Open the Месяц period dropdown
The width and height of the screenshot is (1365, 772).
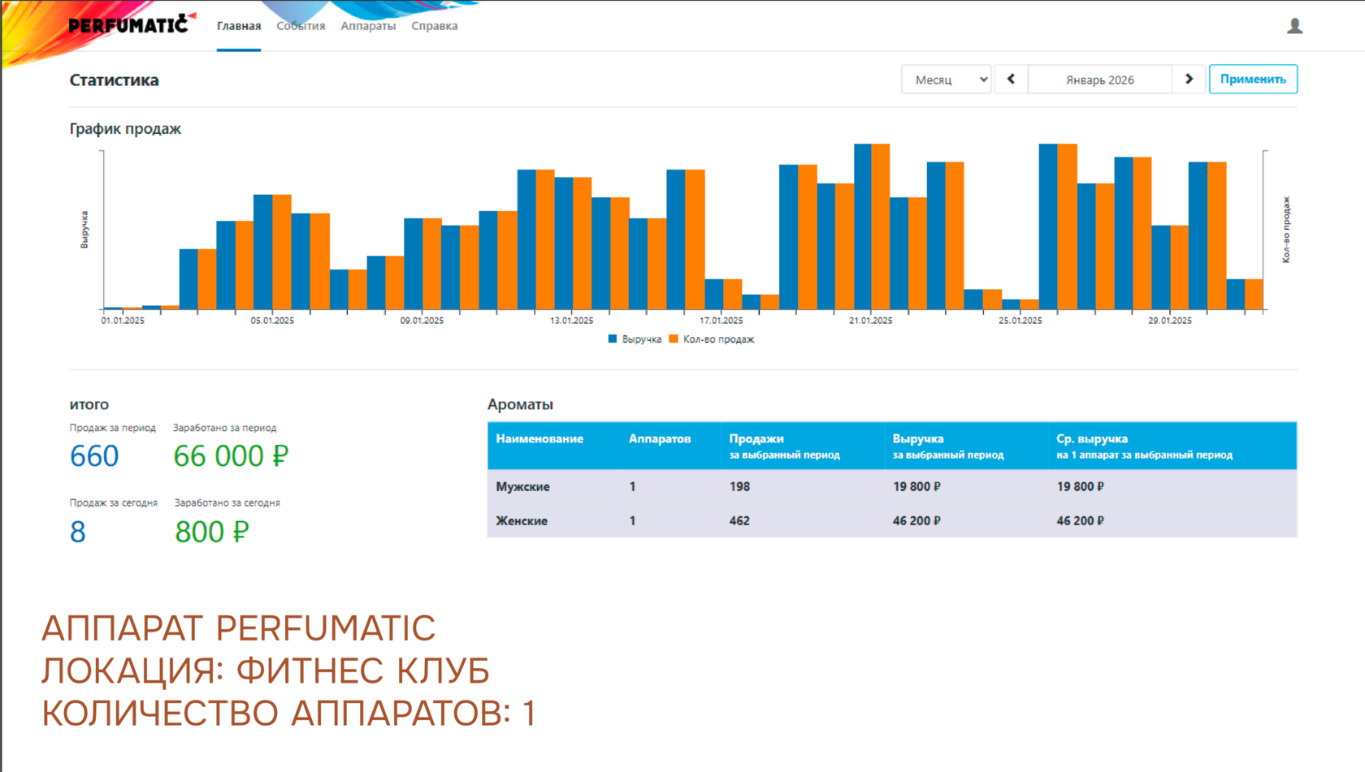pyautogui.click(x=946, y=80)
